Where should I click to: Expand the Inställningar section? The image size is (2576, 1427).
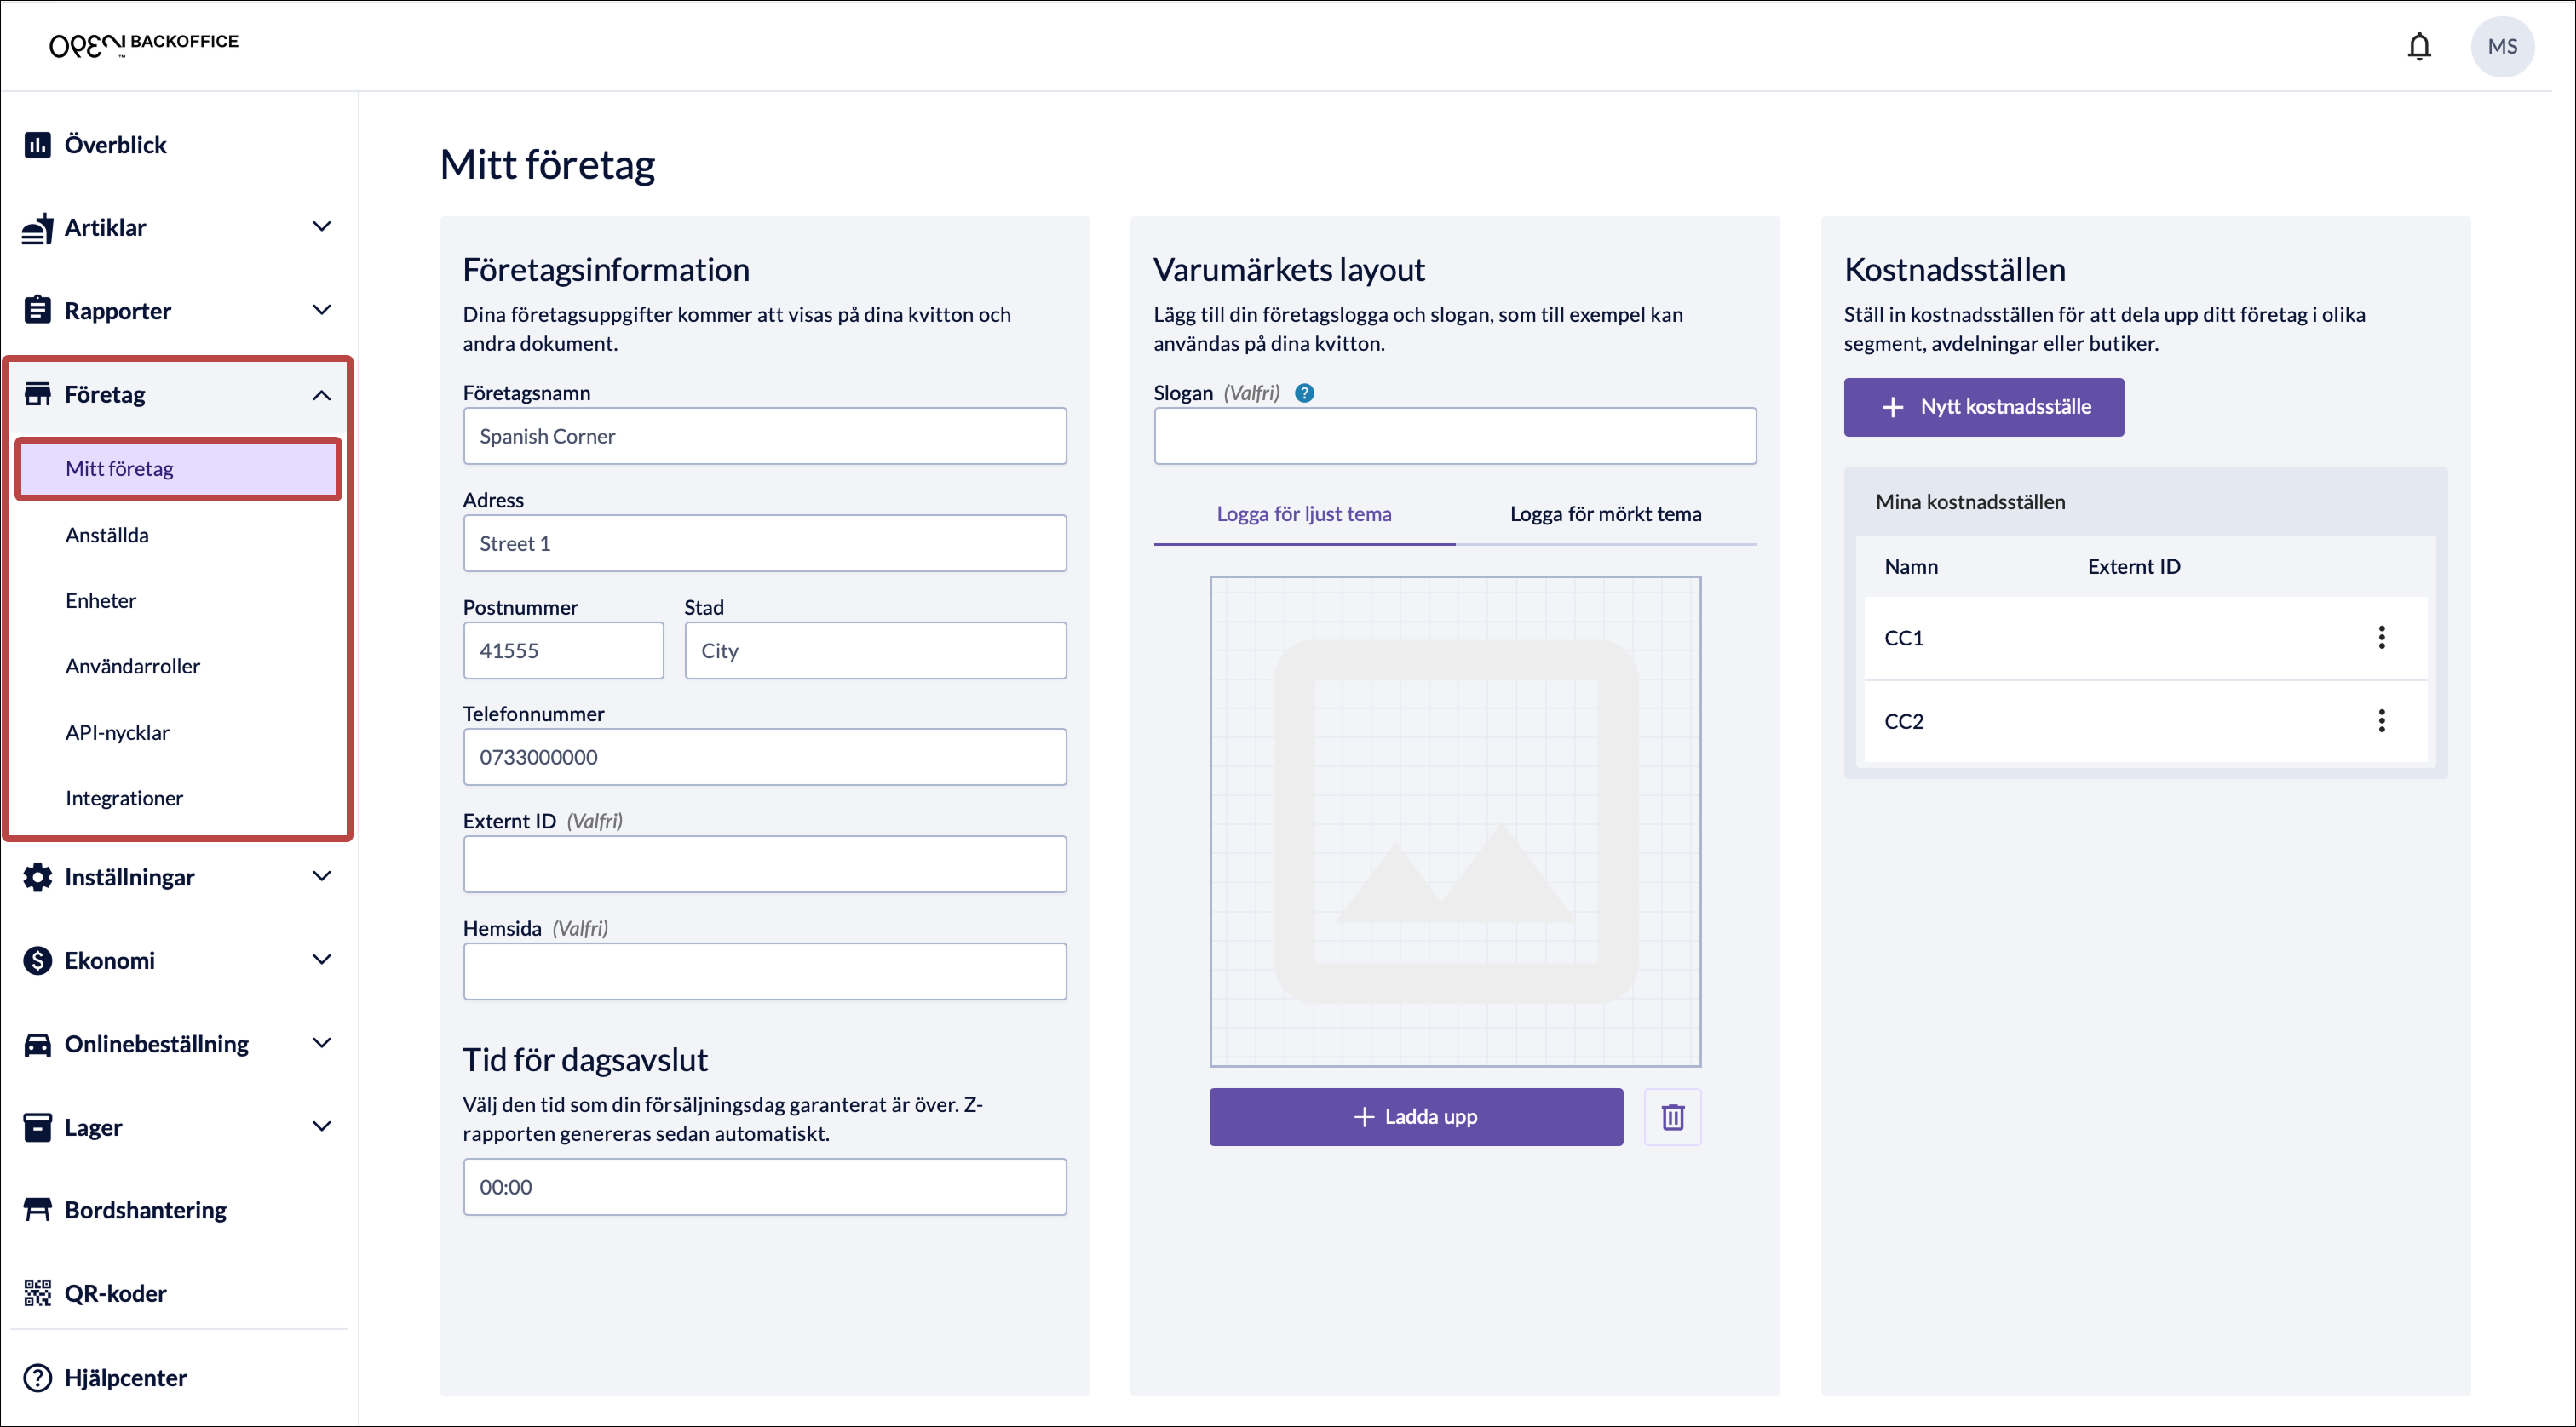[x=321, y=876]
